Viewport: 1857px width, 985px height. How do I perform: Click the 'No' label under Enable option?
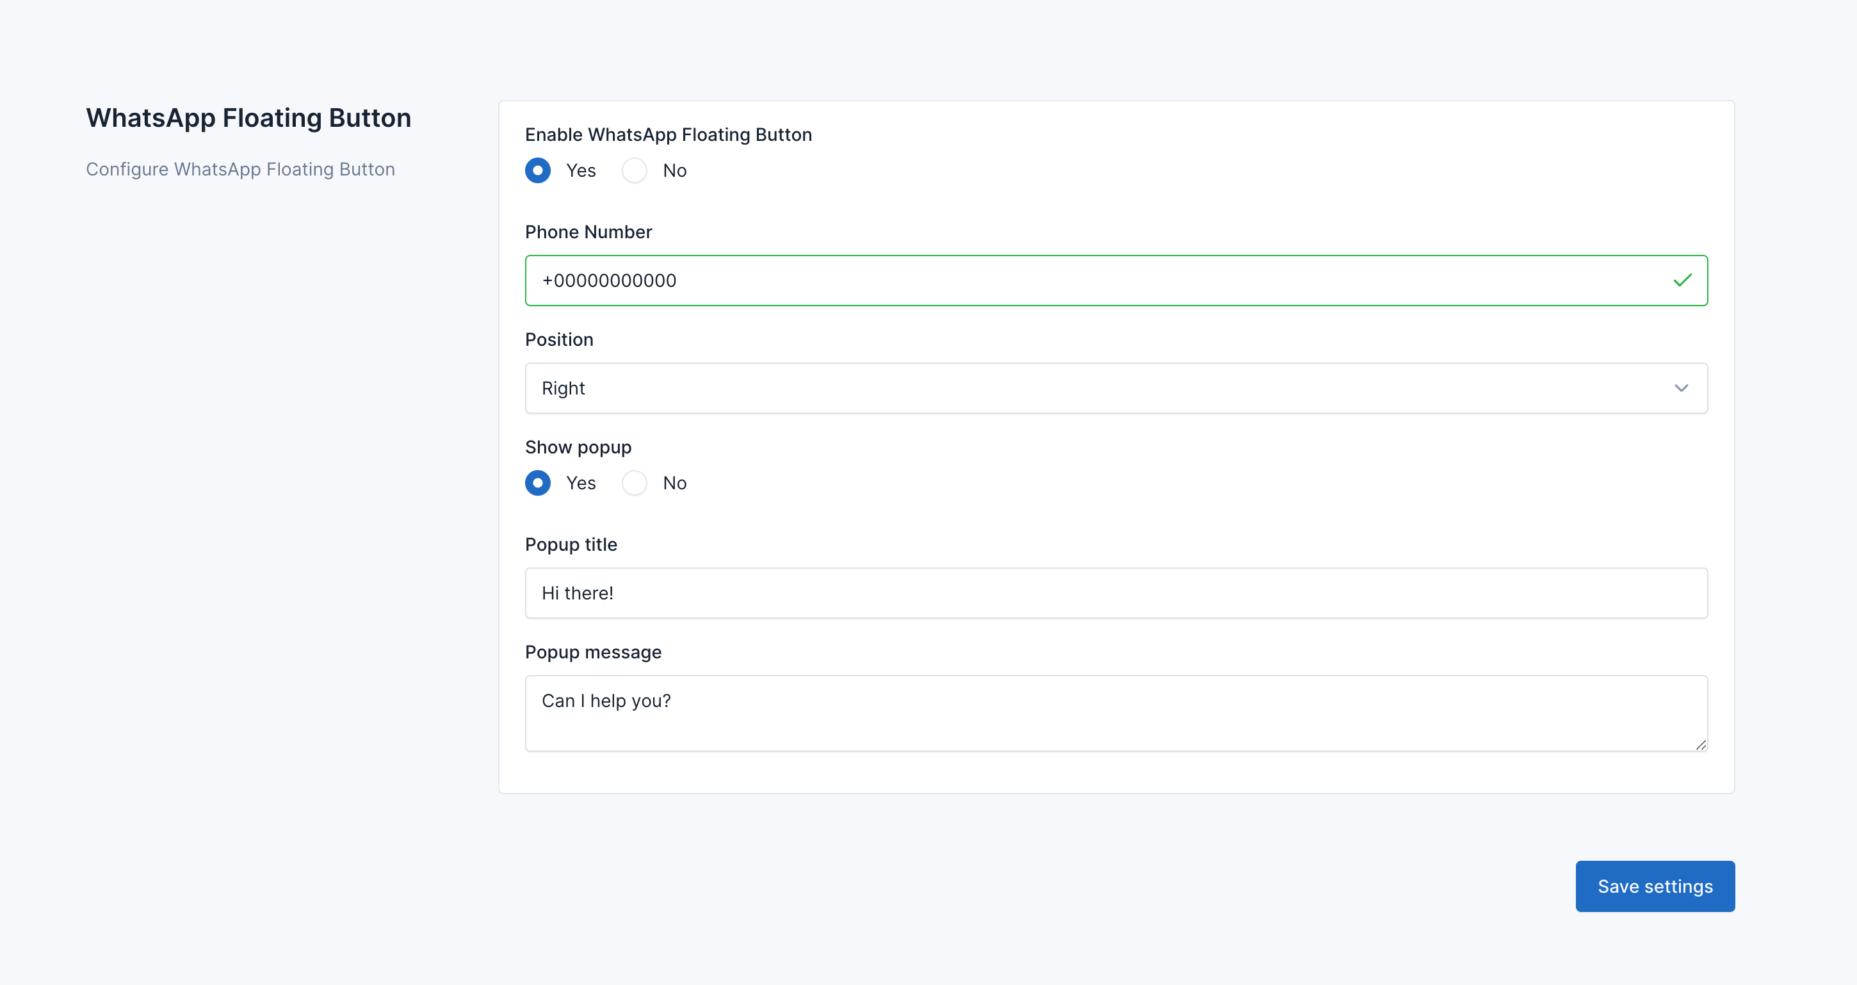[675, 171]
